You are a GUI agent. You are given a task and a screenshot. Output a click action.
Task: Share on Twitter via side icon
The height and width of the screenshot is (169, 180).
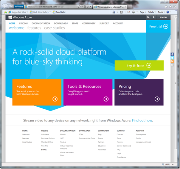[x=172, y=58]
